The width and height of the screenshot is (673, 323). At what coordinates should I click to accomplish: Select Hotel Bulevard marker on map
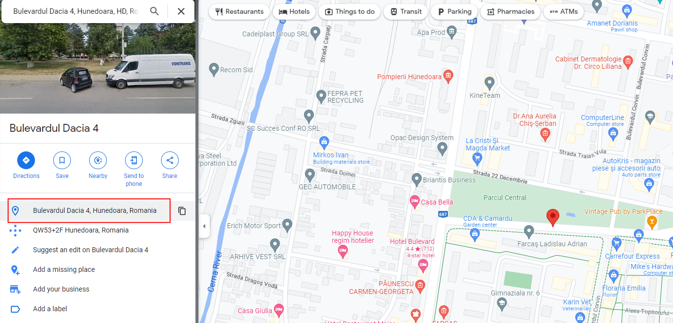tap(422, 265)
